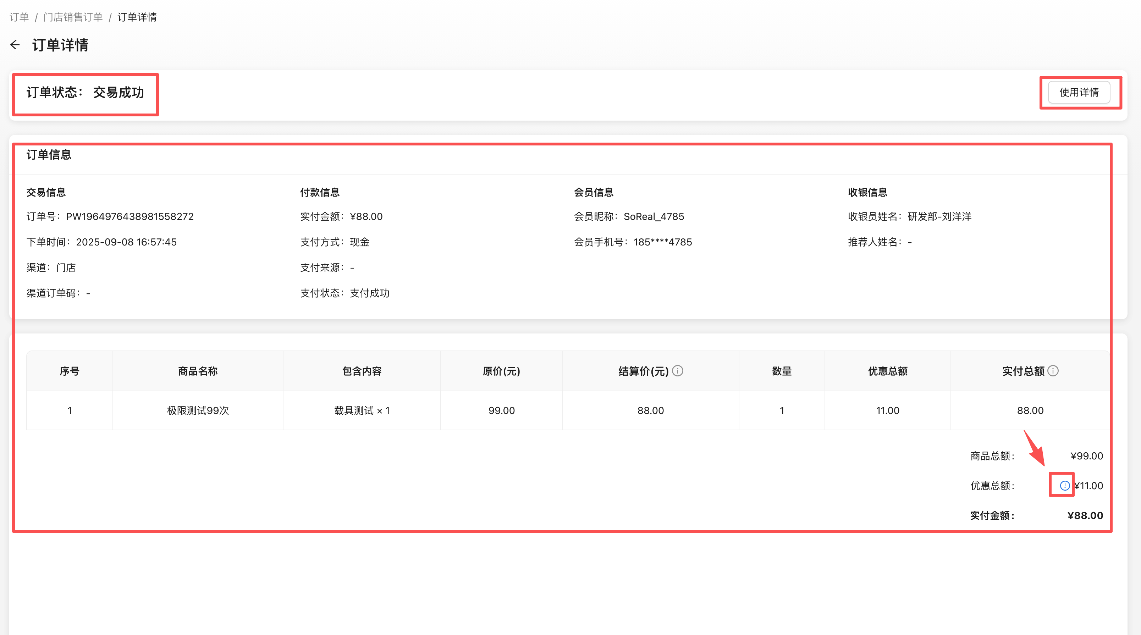This screenshot has width=1141, height=635.
Task: Click the back arrow beside 订单详情
Action: pyautogui.click(x=15, y=45)
